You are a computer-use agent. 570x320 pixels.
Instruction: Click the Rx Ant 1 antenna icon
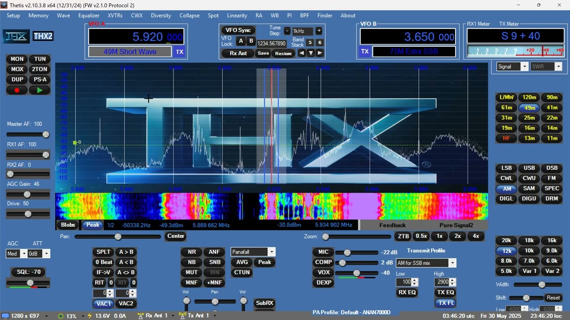(141, 316)
